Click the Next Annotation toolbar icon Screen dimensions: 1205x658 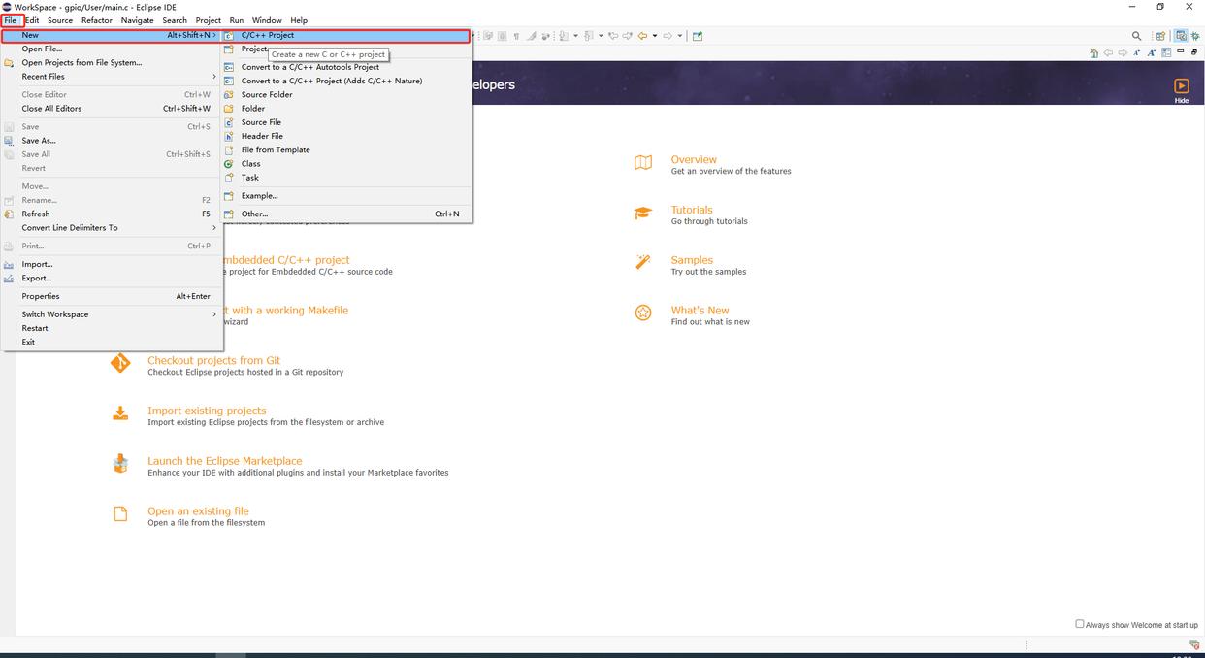564,36
